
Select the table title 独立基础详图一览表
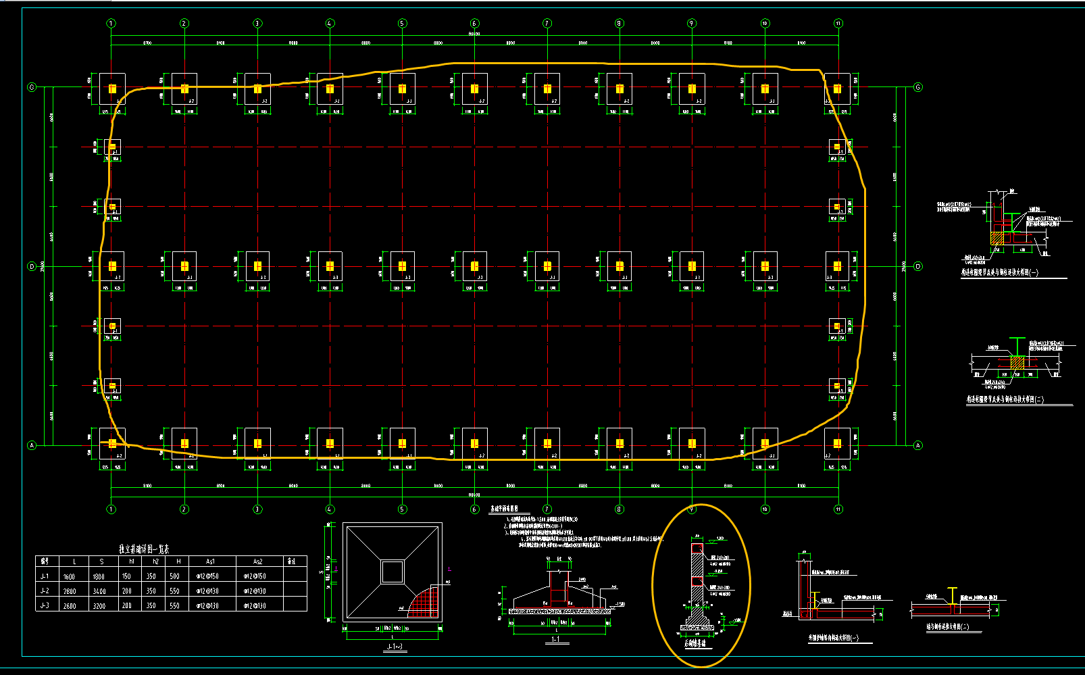(144, 549)
